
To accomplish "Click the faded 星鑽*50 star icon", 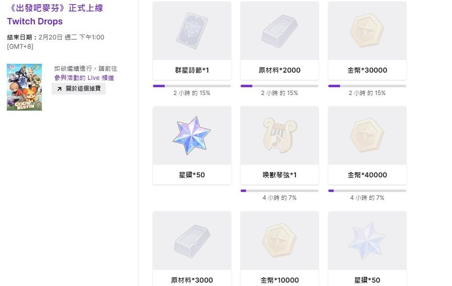I will [x=367, y=241].
